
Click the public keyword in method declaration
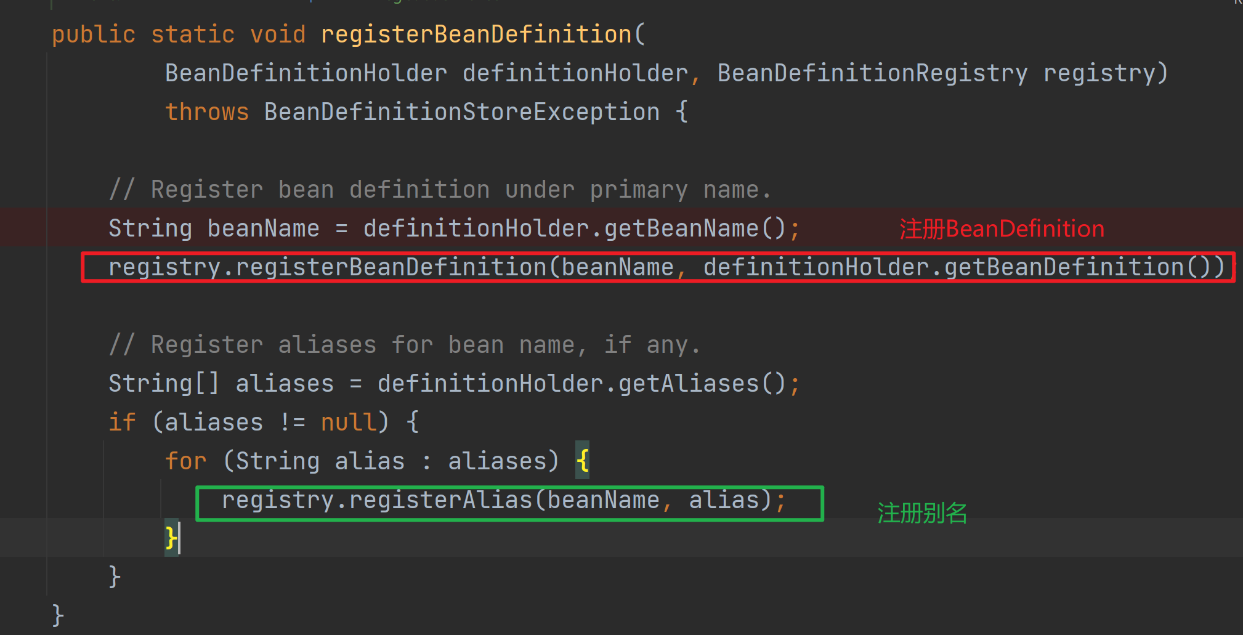[x=93, y=34]
